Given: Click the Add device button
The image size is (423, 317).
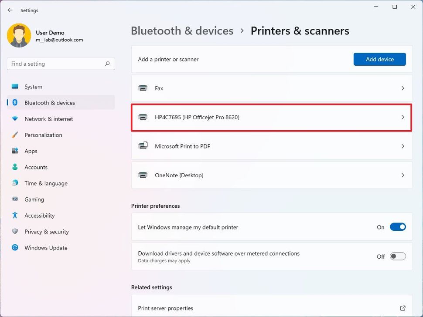Looking at the screenshot, I should (379, 59).
